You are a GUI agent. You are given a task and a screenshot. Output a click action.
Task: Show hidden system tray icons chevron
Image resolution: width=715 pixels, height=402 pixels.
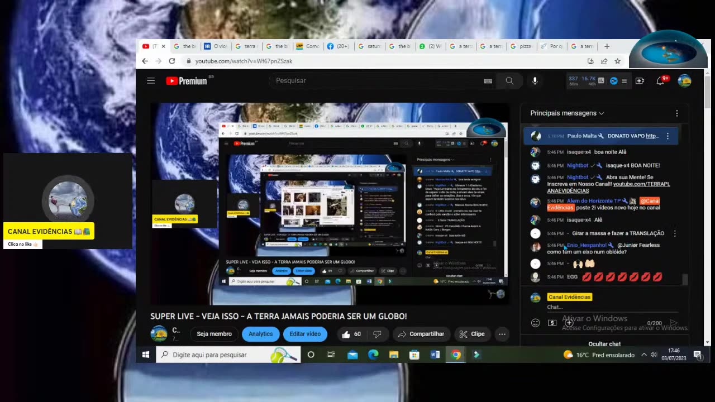(x=643, y=355)
